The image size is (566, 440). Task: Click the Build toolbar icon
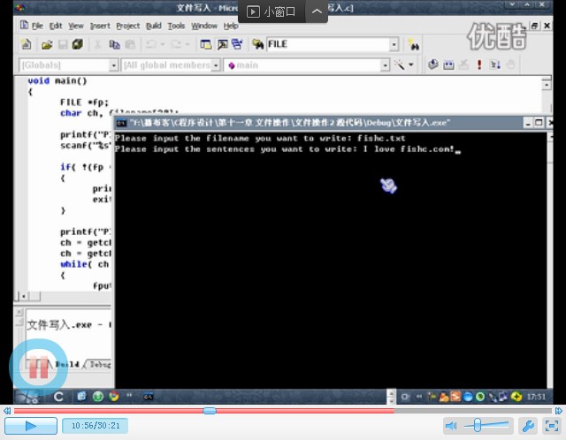tap(448, 64)
